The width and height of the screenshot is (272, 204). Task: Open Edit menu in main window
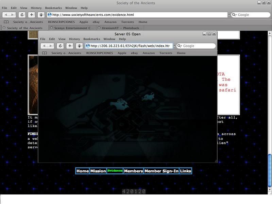click(x=14, y=8)
